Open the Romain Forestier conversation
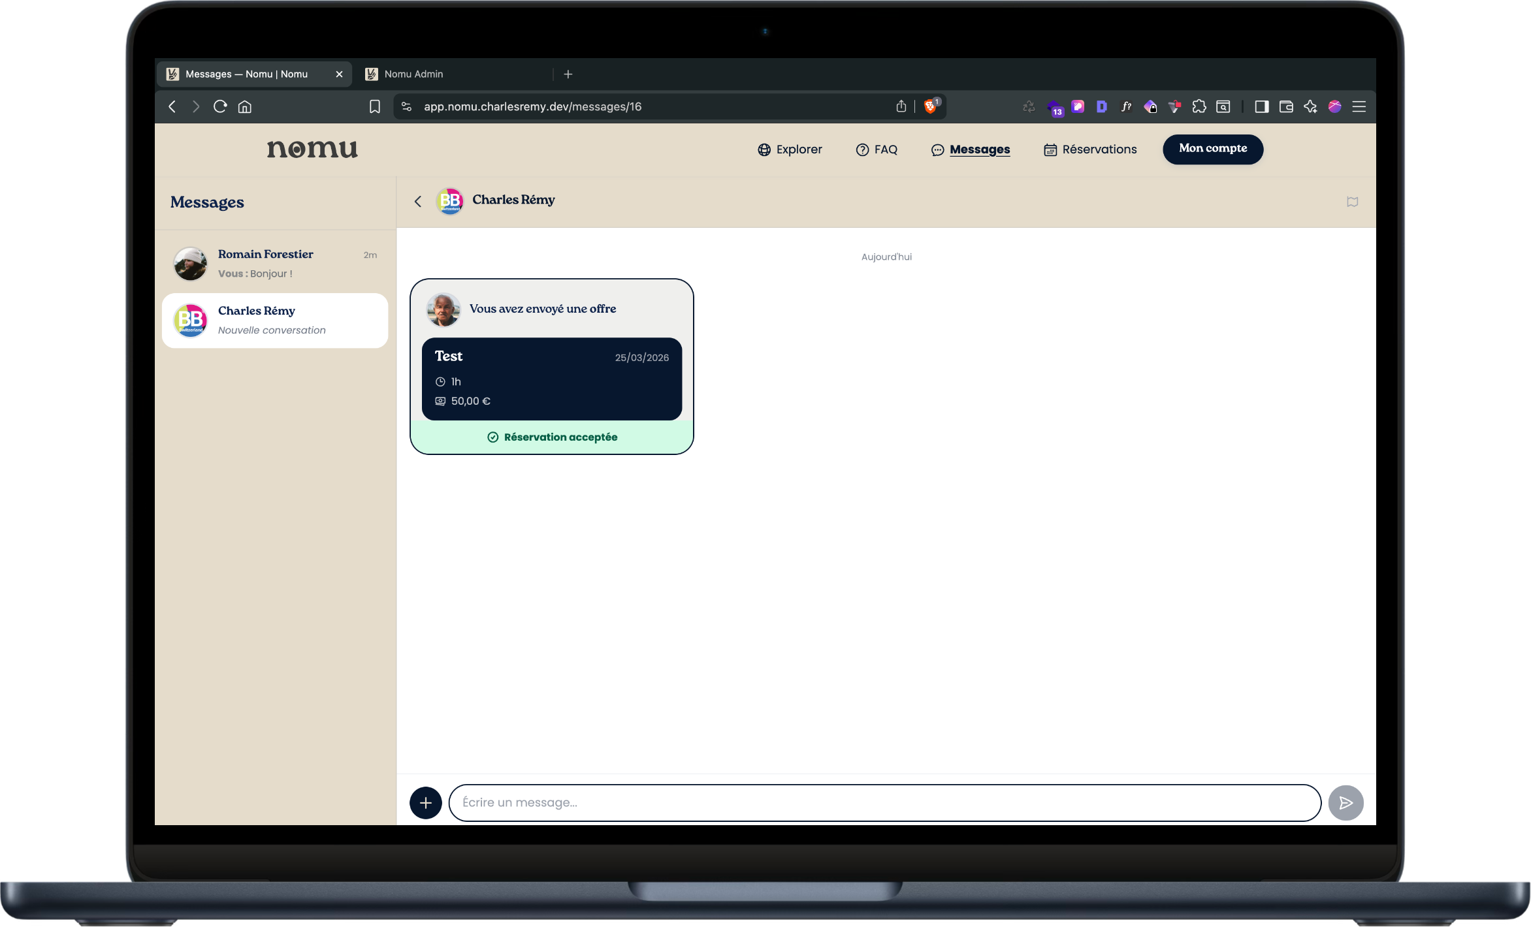 (x=274, y=263)
